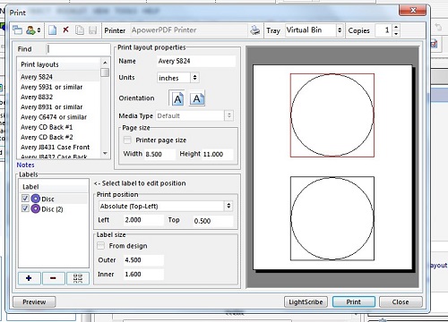
Task: Select the Avery 8832 layout
Action: point(59,97)
